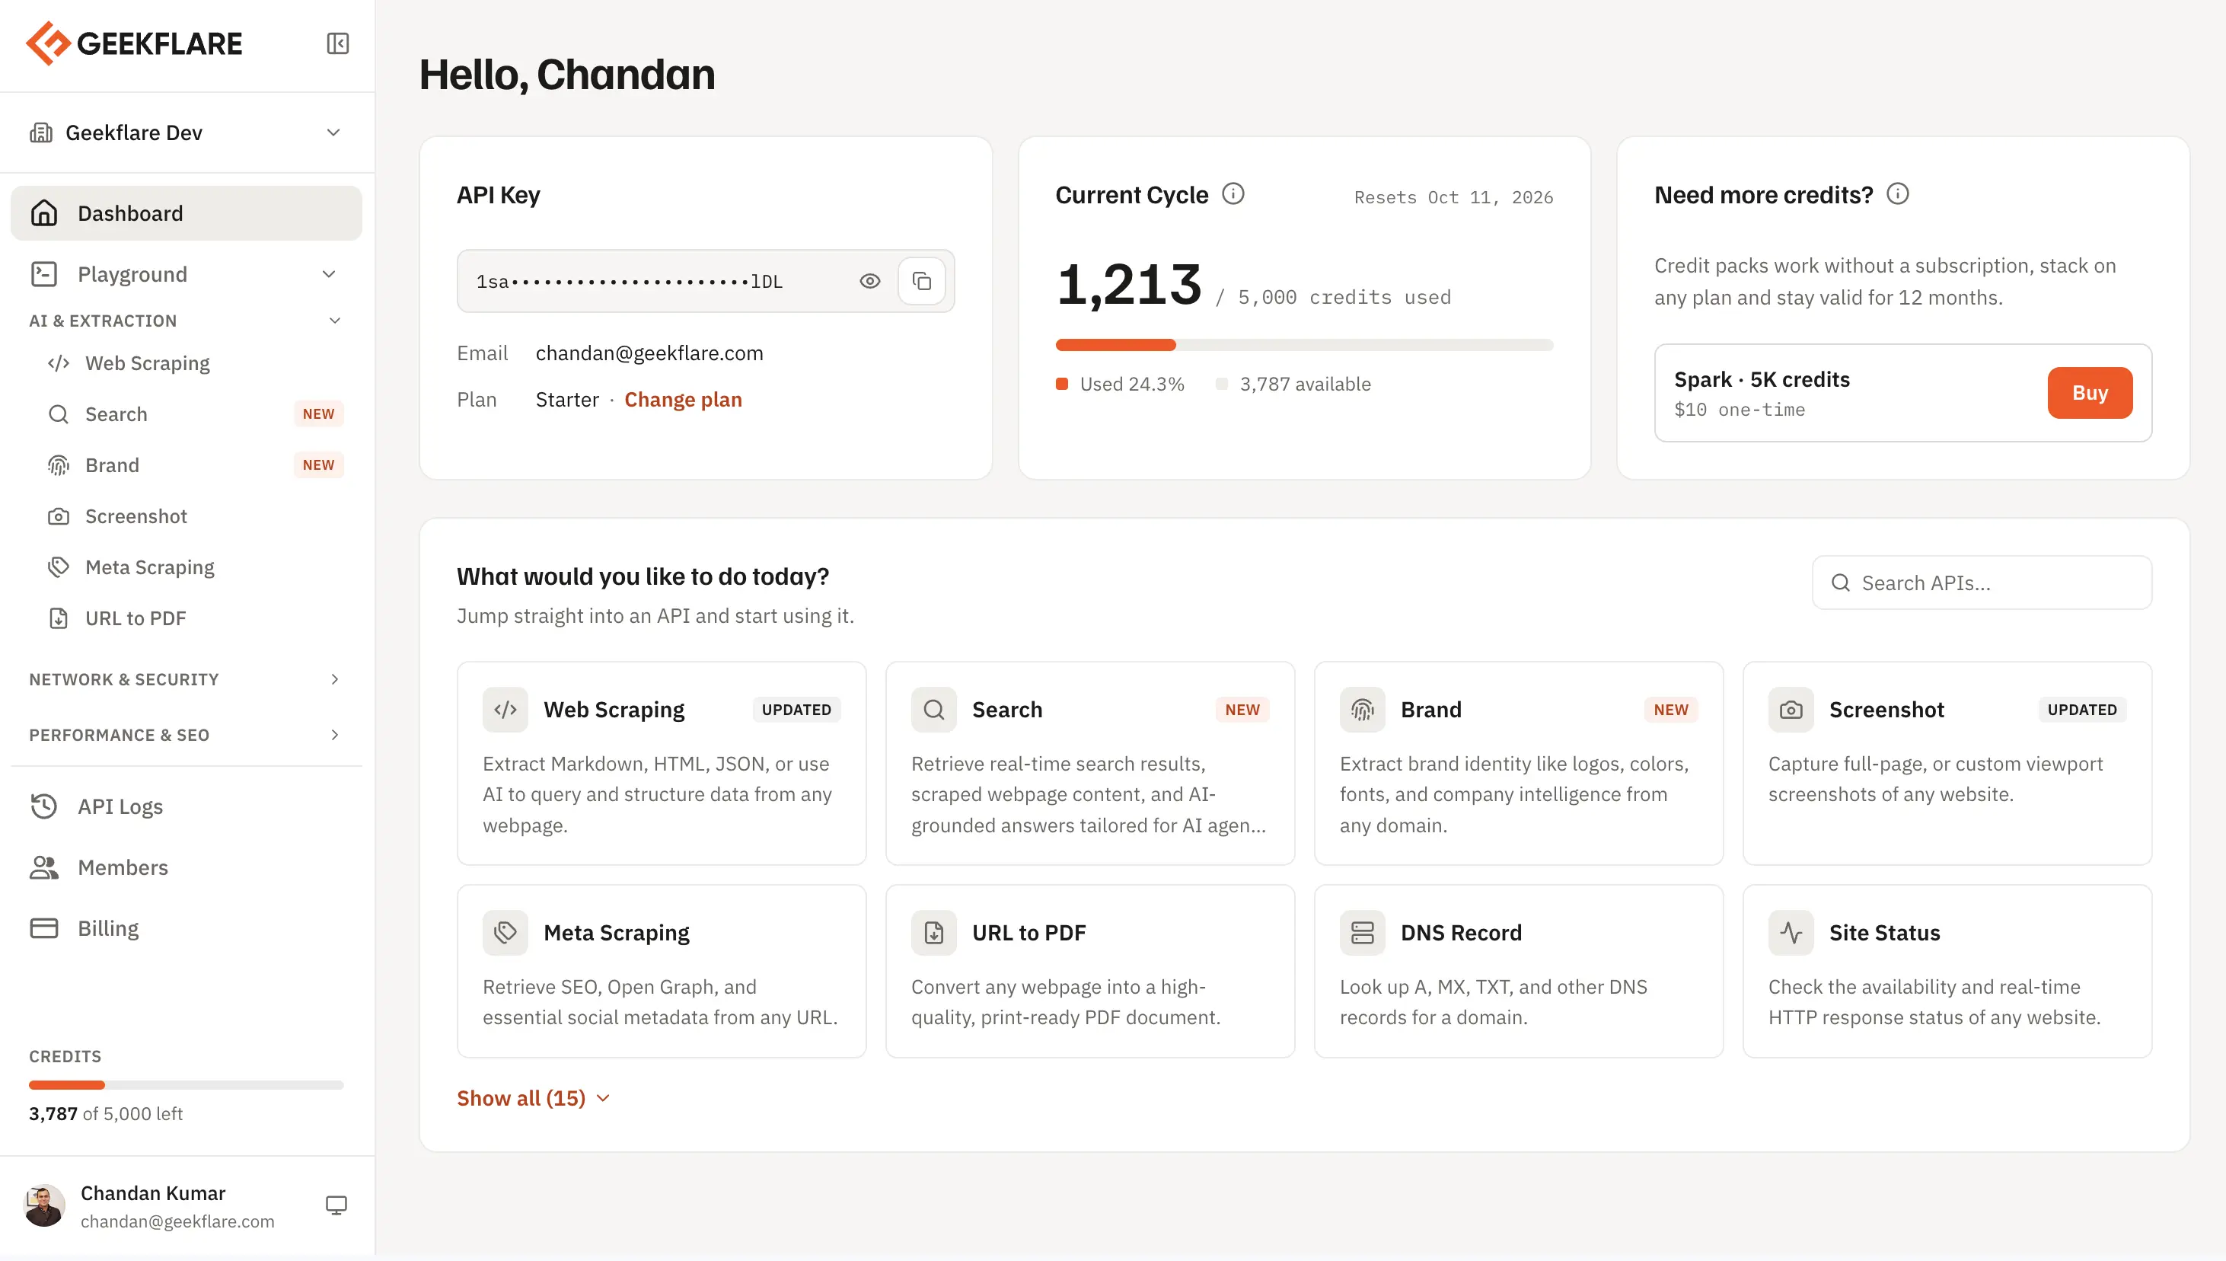
Task: Click the chandan@geekflare.com email in API Key card
Action: click(649, 353)
